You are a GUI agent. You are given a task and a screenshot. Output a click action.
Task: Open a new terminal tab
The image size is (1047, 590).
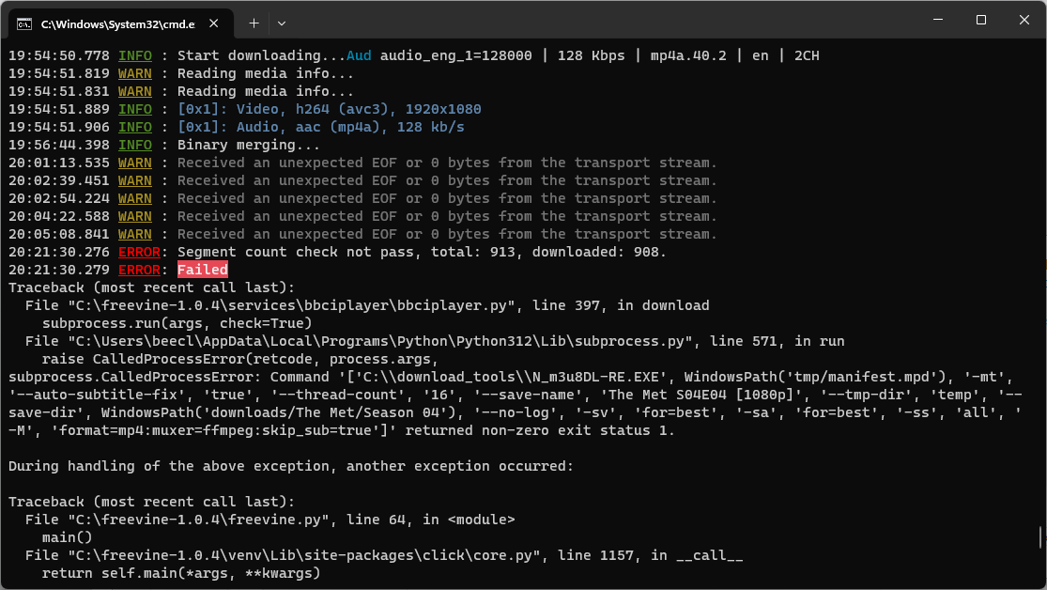(254, 22)
